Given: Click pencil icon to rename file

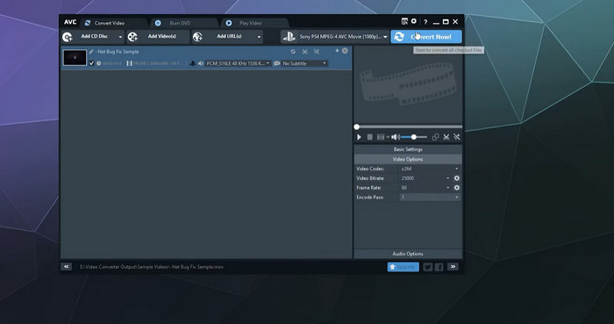Looking at the screenshot, I should click(x=91, y=52).
